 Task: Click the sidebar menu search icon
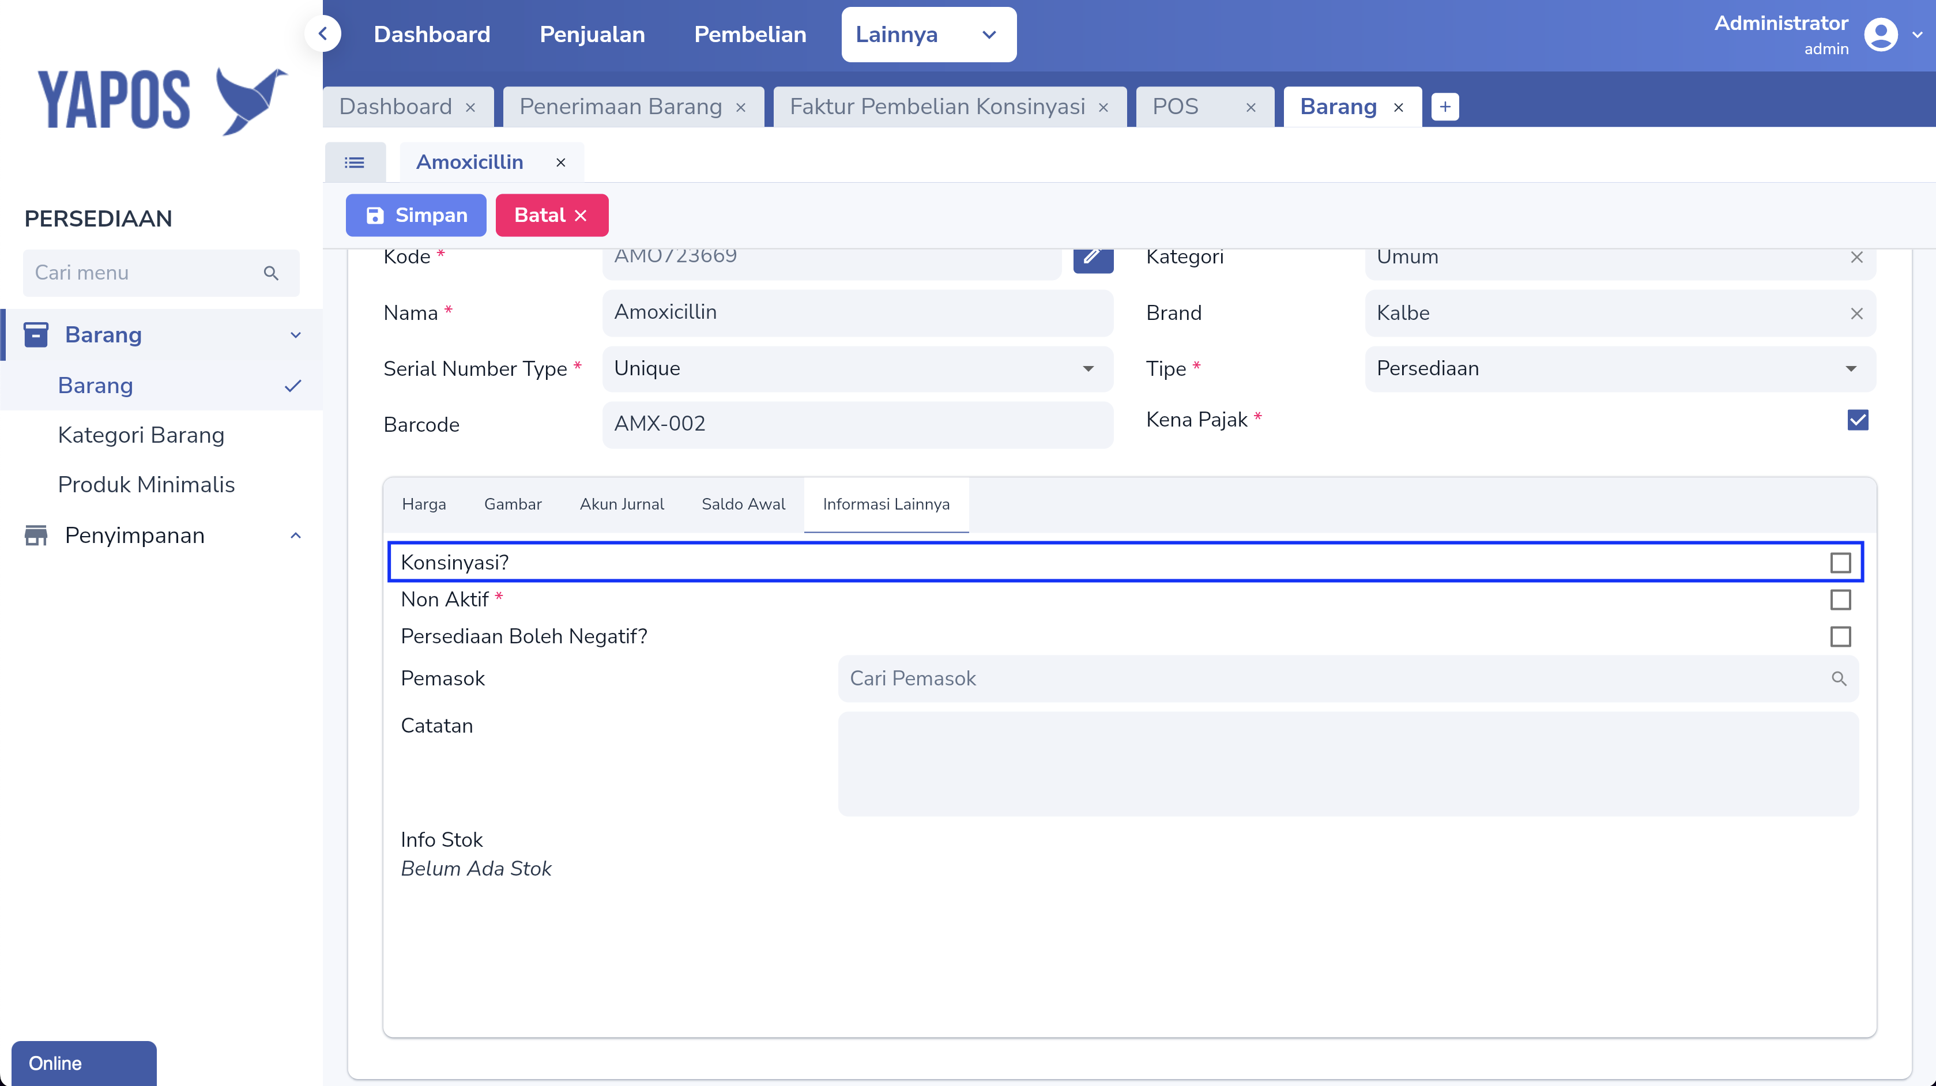272,273
